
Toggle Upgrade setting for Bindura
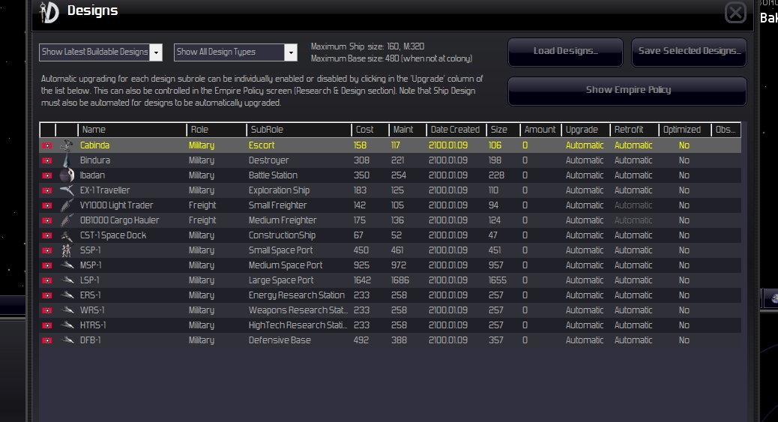coord(585,160)
